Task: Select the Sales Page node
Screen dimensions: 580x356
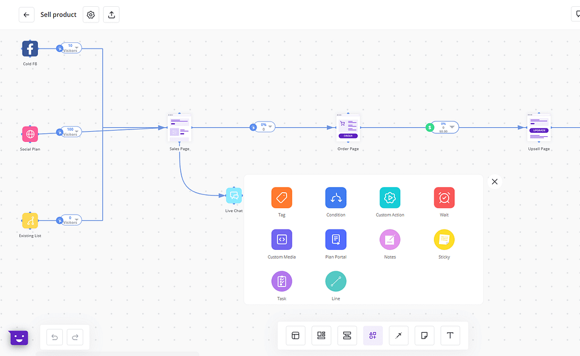Action: 180,128
